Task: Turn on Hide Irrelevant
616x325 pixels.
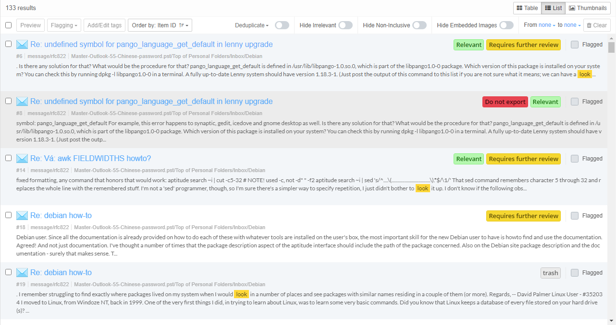Action: point(345,25)
